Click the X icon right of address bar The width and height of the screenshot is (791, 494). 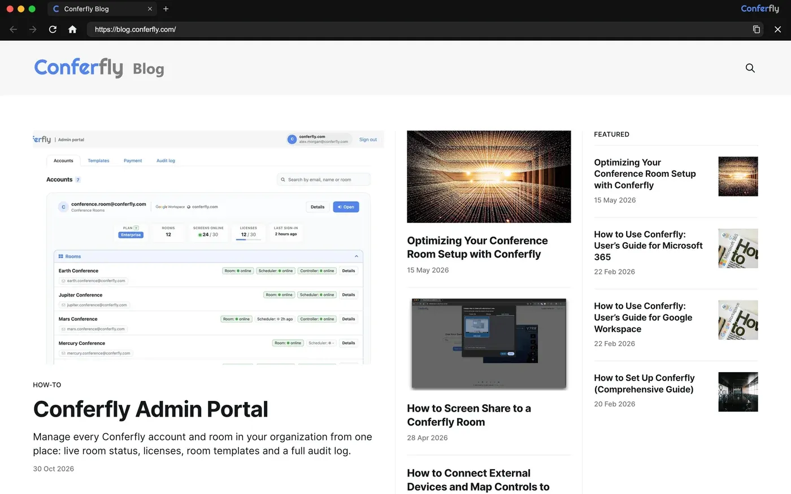tap(777, 29)
